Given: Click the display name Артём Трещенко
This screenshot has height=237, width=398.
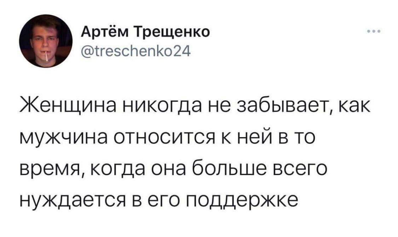Looking at the screenshot, I should (x=146, y=32).
